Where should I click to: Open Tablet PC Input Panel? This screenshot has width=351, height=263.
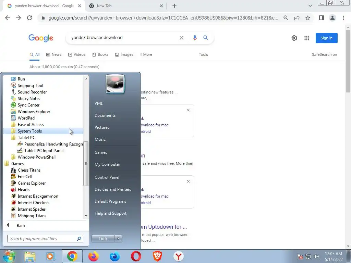[x=44, y=151]
